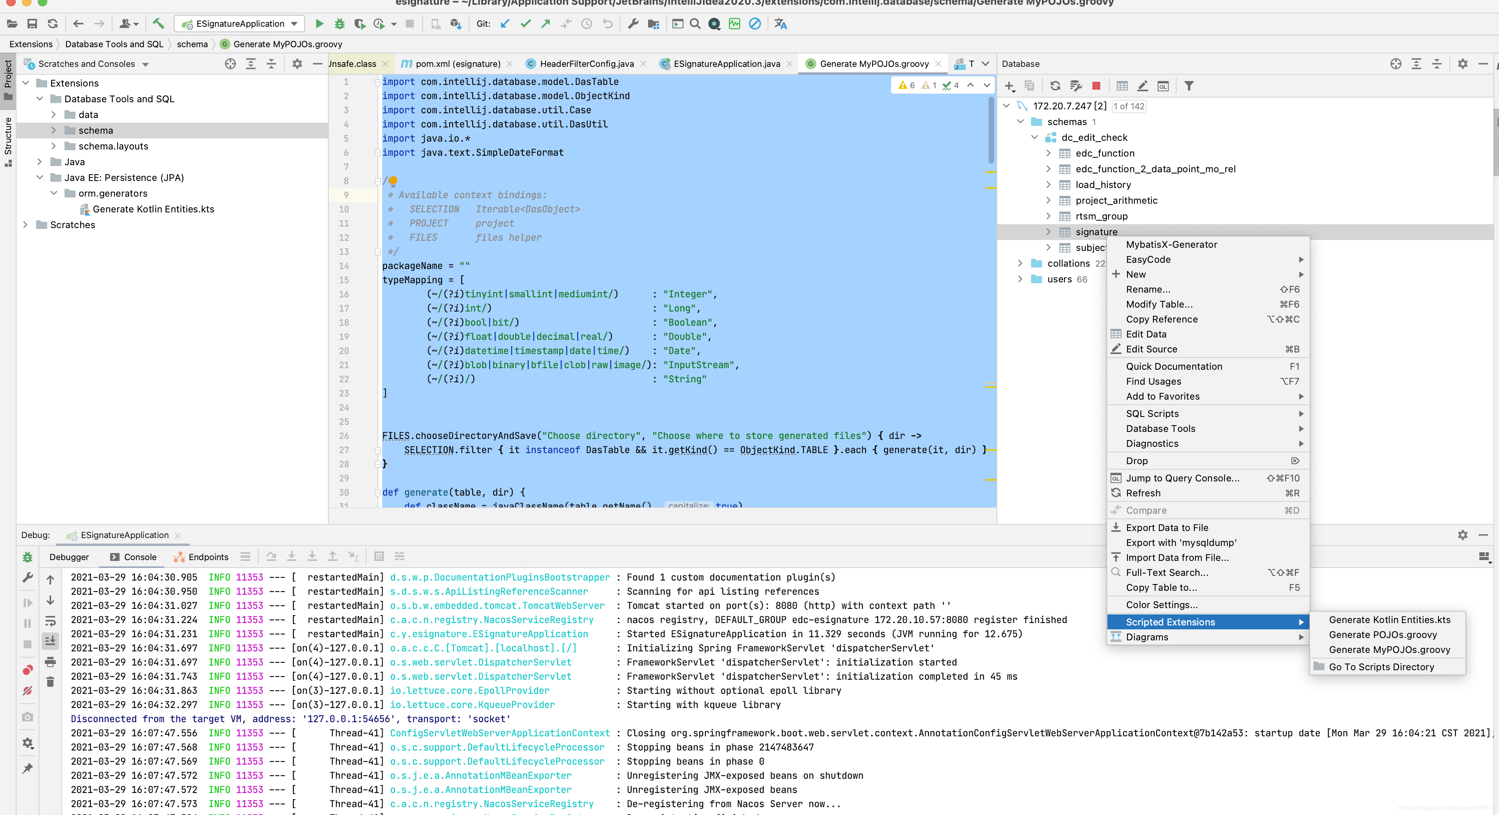Step down the stack trace arrow
The height and width of the screenshot is (815, 1499).
[x=51, y=600]
